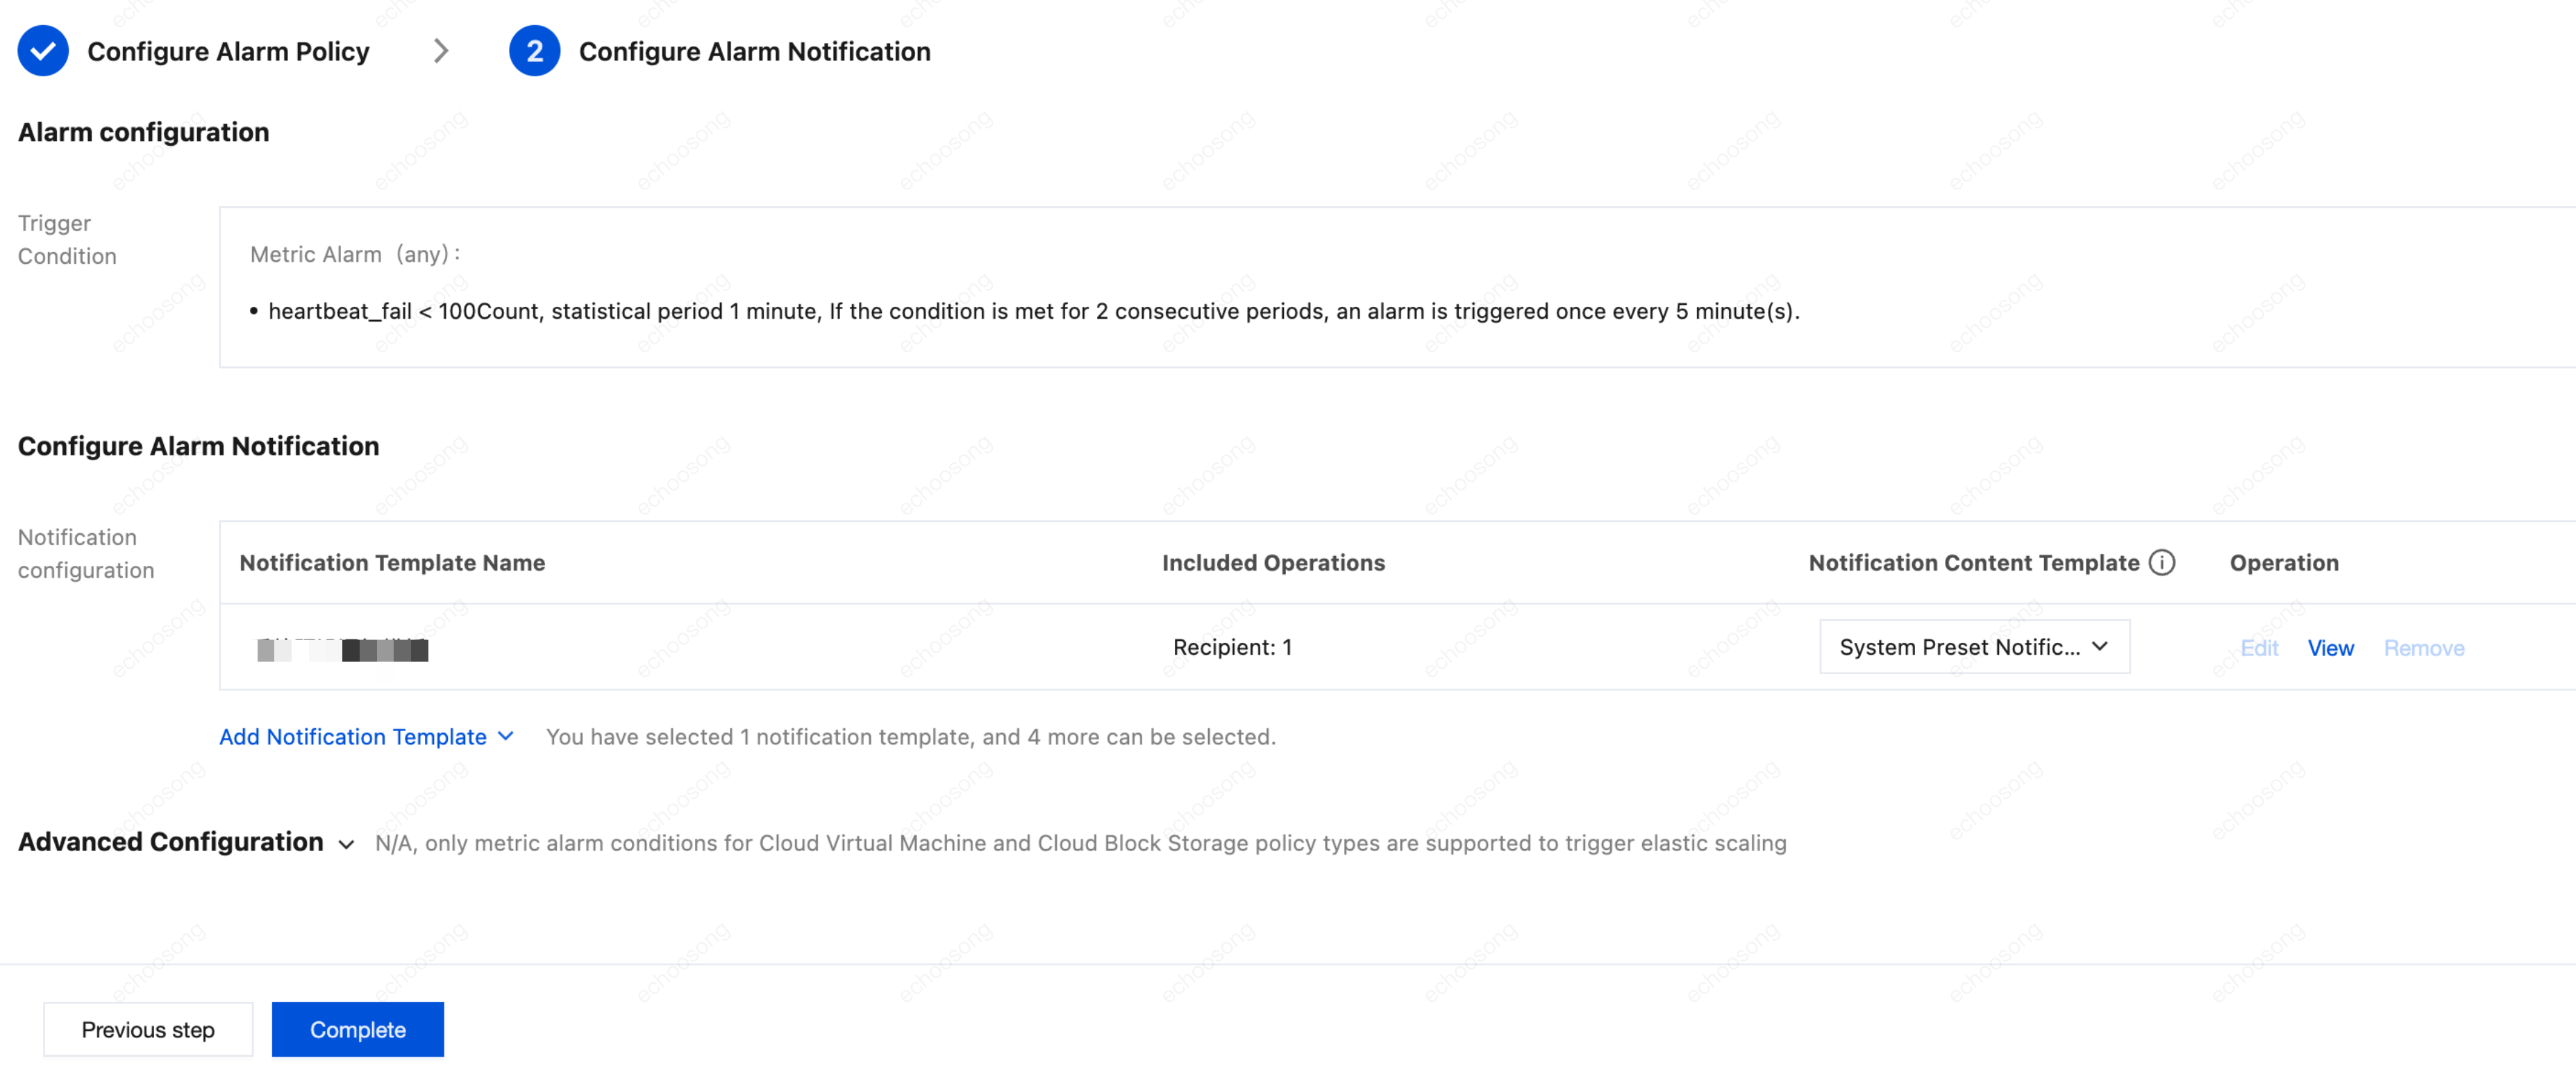Image resolution: width=2576 pixels, height=1090 pixels.
Task: Click the Previous step button
Action: 148,1029
